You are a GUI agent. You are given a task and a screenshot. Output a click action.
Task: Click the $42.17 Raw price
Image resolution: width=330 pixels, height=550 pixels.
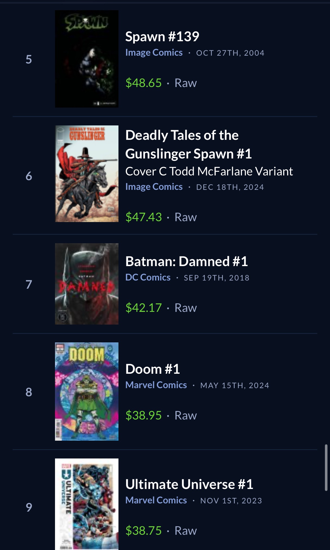161,308
